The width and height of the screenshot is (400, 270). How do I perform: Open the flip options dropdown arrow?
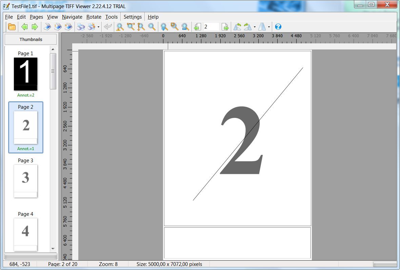(x=269, y=27)
